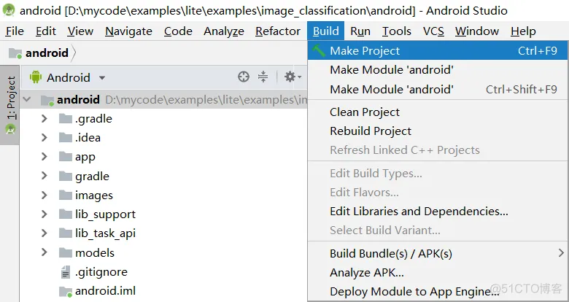Screen dimensions: 569x302
Task: Choose Clean Project
Action: tap(438, 112)
